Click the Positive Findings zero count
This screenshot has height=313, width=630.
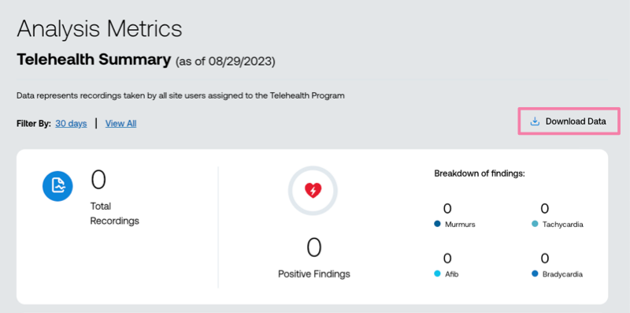(313, 248)
